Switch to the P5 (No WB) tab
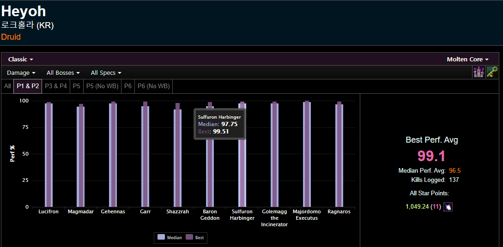 [102, 86]
